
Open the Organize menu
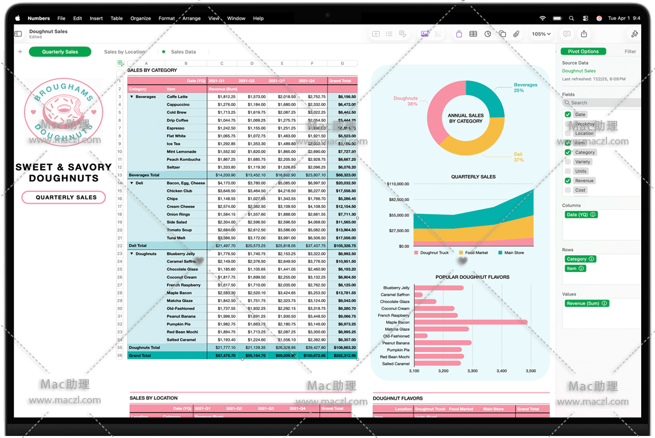coord(141,18)
